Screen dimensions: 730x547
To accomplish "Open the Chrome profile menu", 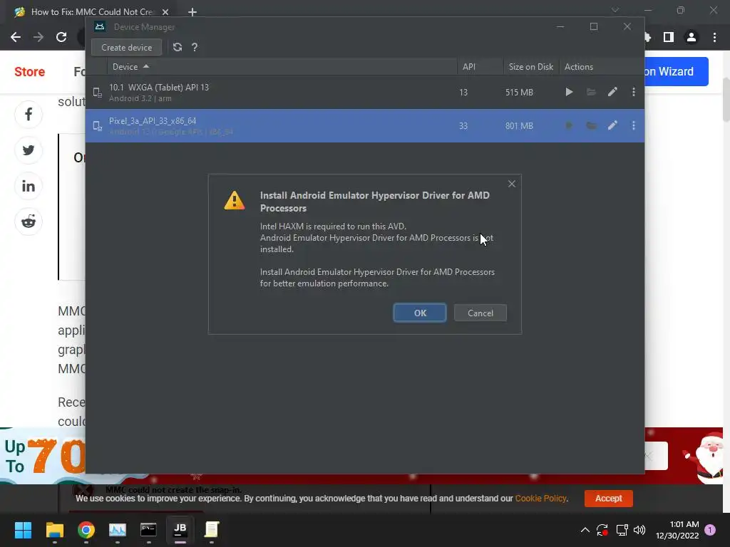I will pos(692,37).
